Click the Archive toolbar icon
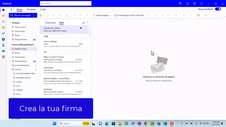The width and height of the screenshot is (226, 127). [48, 15]
